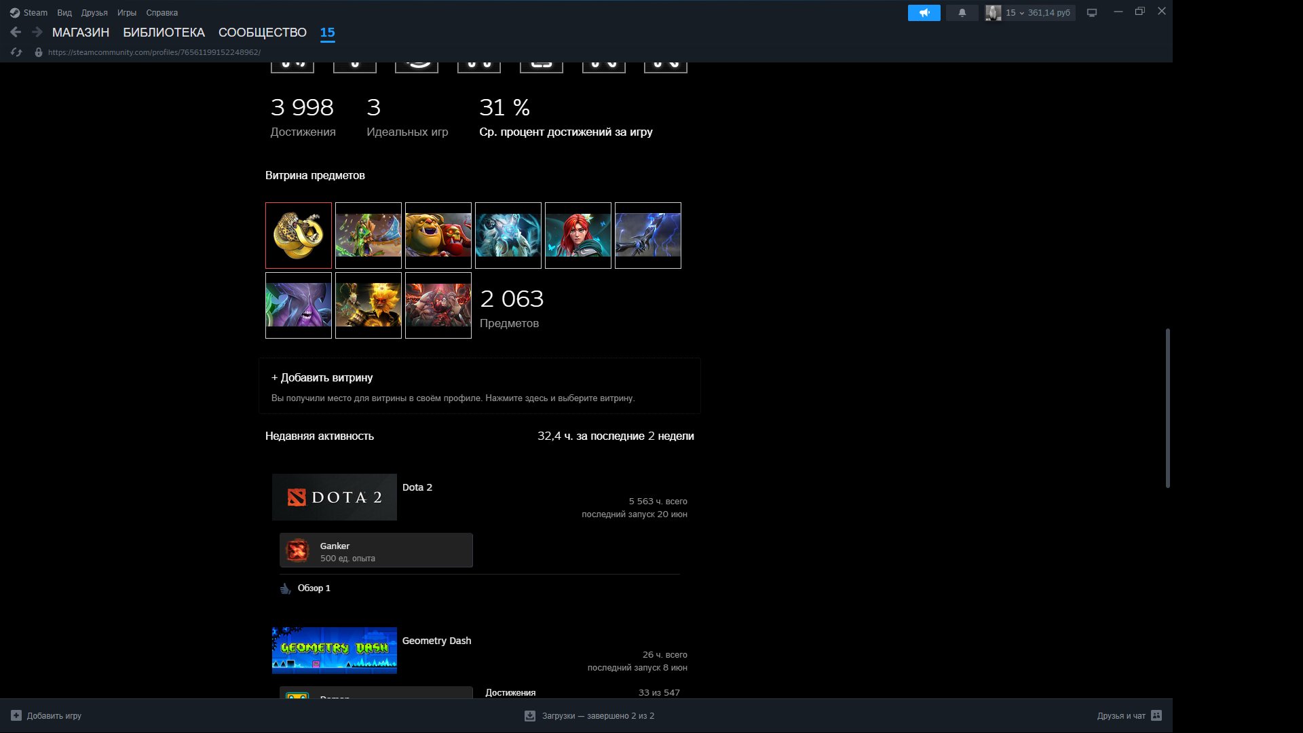Click text последний запуск 20 июн
Screen dimensions: 1303x733
635,514
